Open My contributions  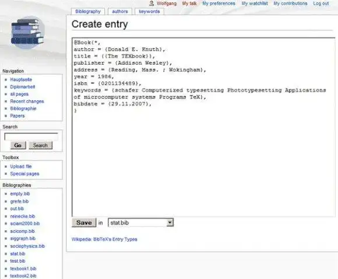(x=290, y=3)
